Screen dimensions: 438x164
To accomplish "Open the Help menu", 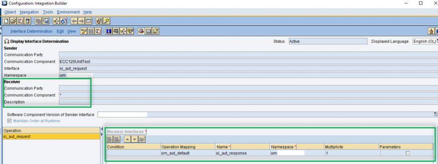I will (x=88, y=12).
